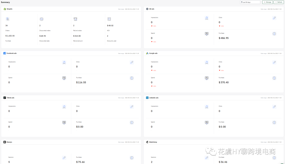Click the Shopify AOV icon
This screenshot has width=285, height=164.
[109, 19]
